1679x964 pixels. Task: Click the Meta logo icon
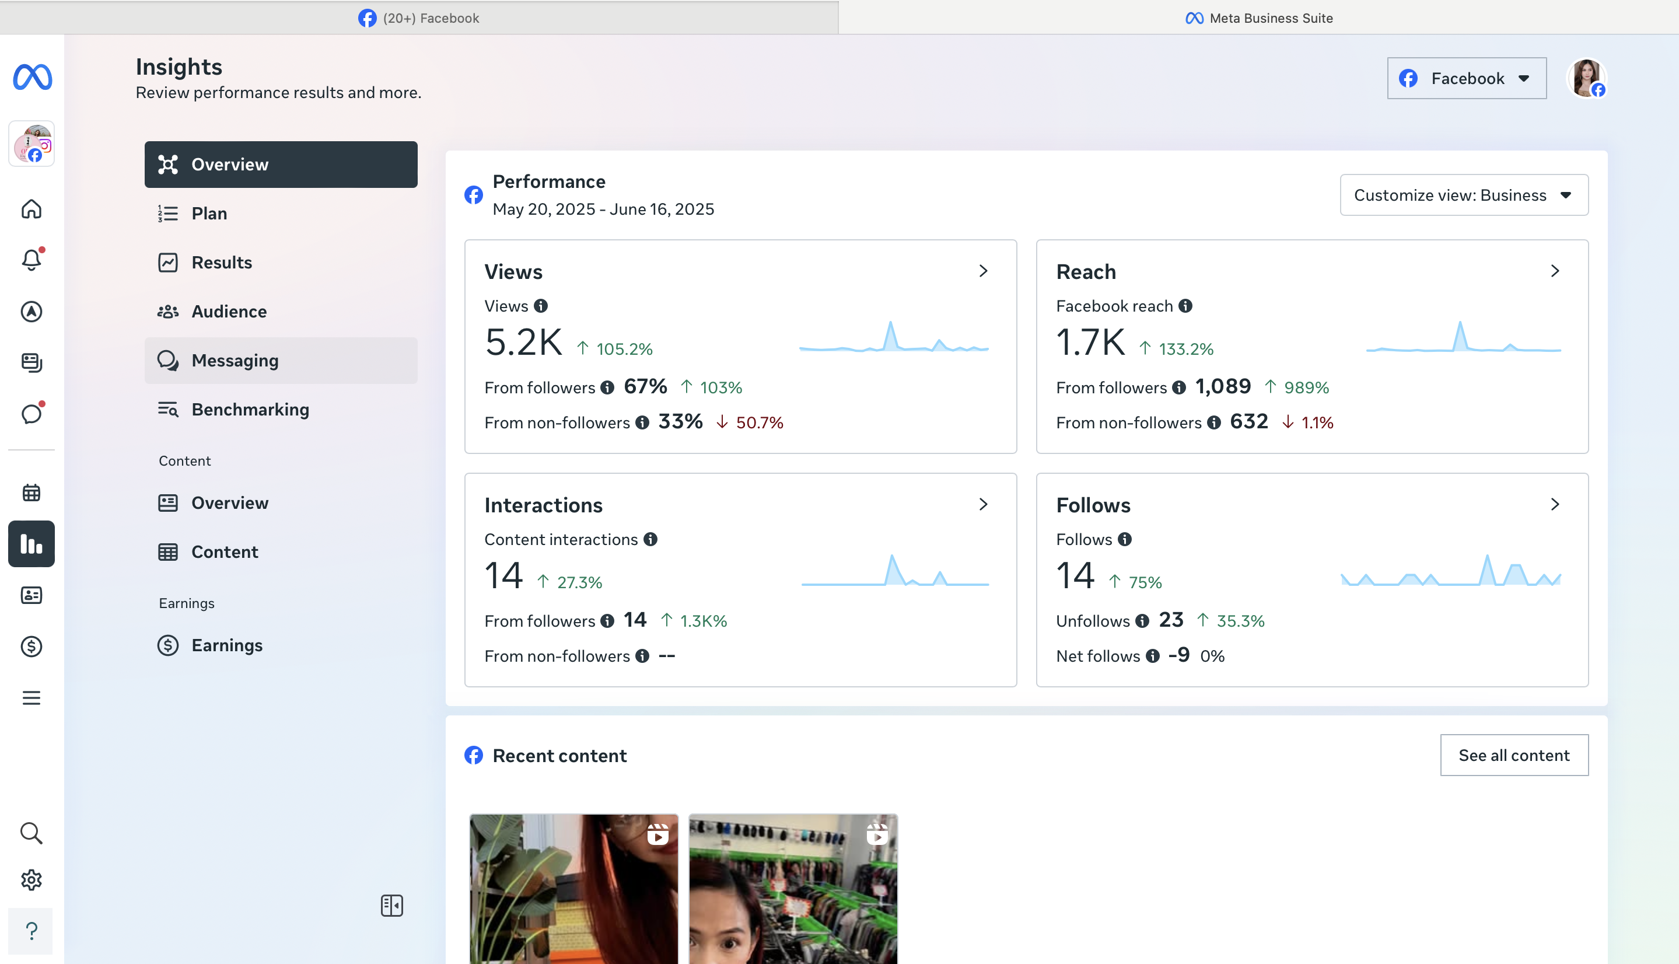point(32,77)
